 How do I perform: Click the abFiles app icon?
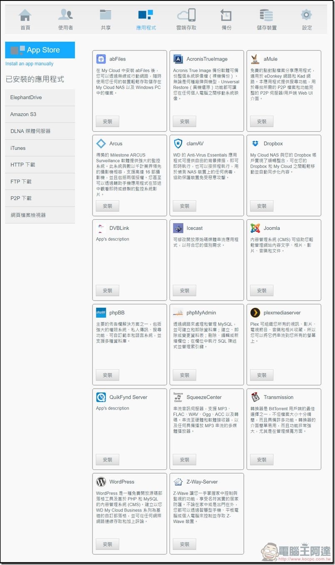point(101,59)
